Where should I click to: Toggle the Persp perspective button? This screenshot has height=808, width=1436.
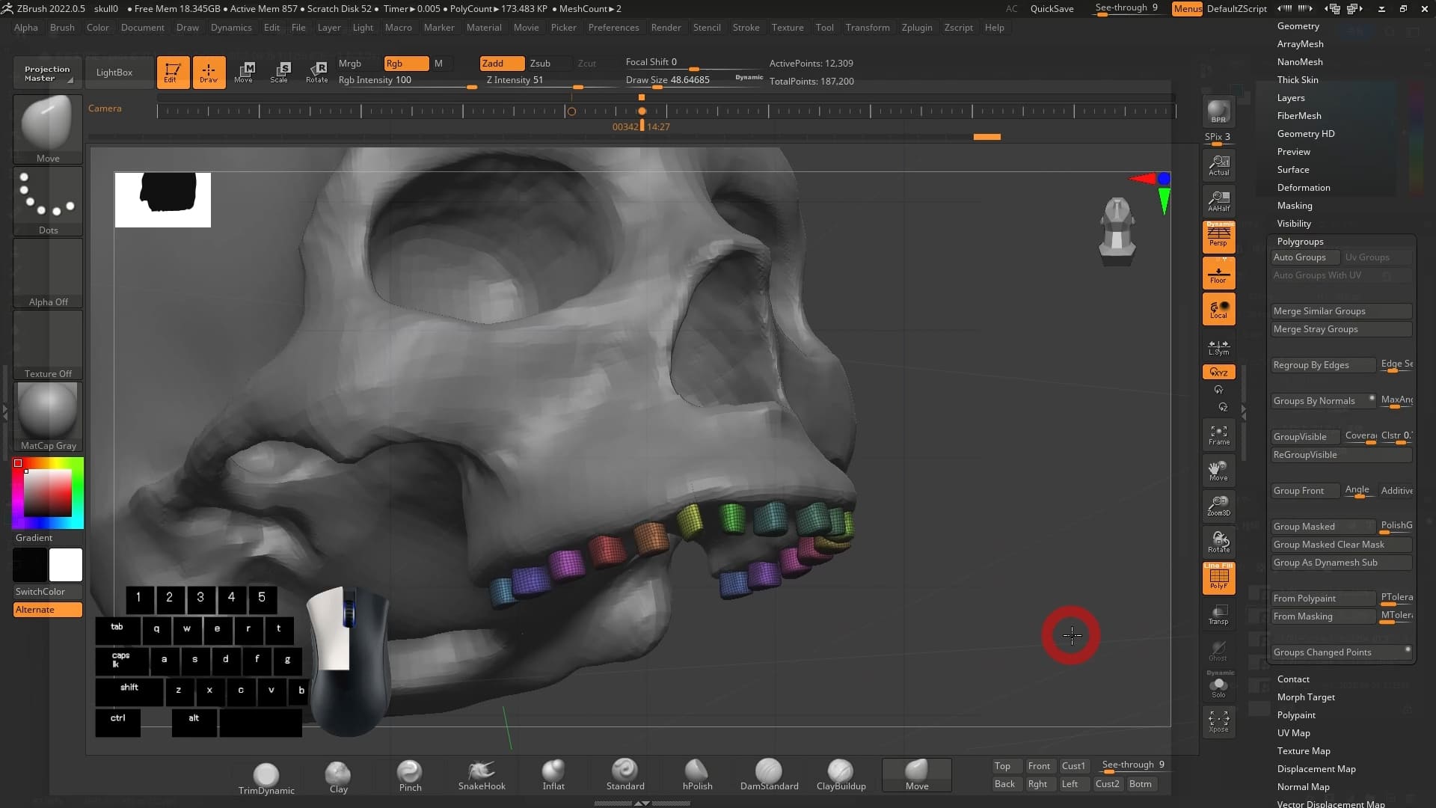point(1218,236)
